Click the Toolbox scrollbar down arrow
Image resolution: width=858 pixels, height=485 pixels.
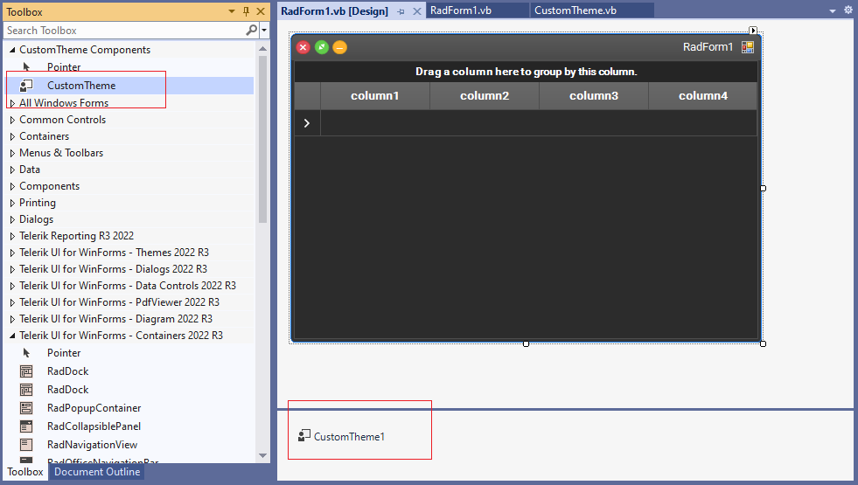pos(262,455)
